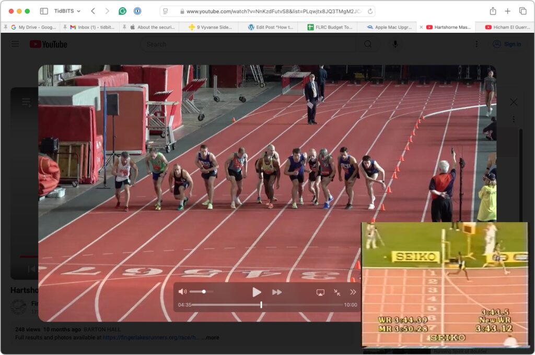Exit full-window video with the shrink arrows icon
The width and height of the screenshot is (535, 355).
coord(337,292)
